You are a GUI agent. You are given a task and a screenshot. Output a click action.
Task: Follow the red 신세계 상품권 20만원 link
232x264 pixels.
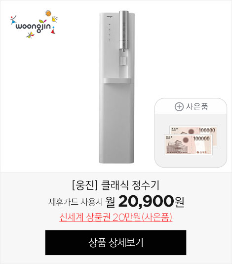[116, 218]
